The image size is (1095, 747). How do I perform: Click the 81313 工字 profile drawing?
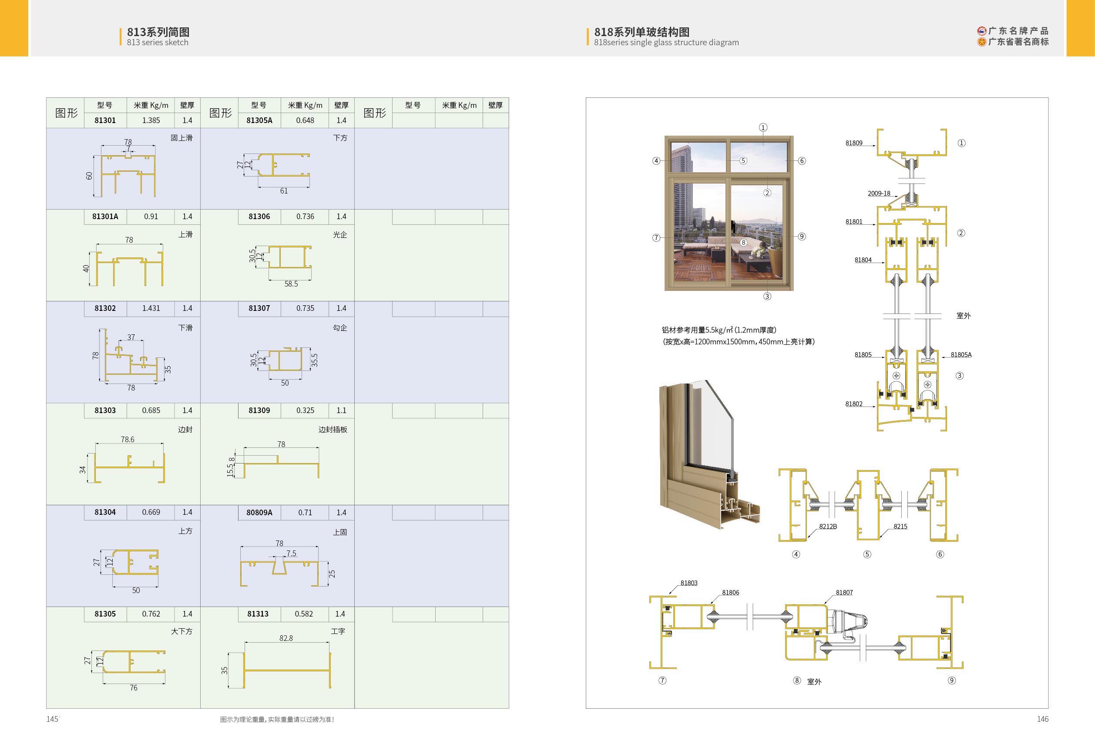287,671
